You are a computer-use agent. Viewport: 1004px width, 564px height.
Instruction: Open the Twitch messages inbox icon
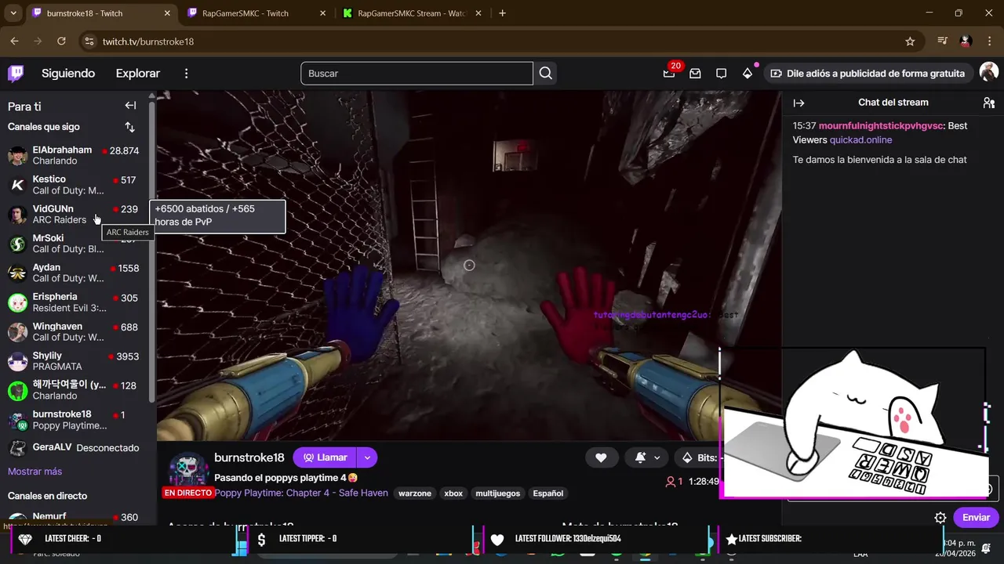695,74
